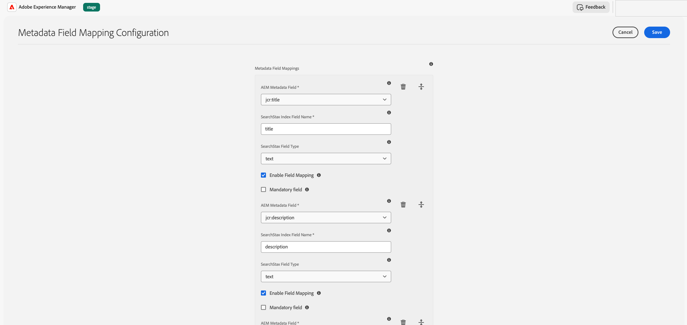
Task: Check Mandatory field for jcr:description mapping
Action: tap(263, 307)
